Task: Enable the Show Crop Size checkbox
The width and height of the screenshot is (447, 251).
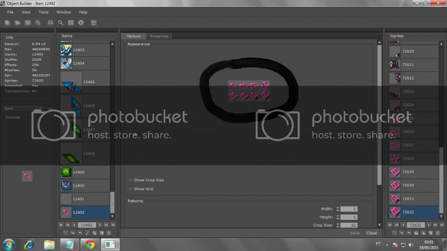Action: click(130, 180)
